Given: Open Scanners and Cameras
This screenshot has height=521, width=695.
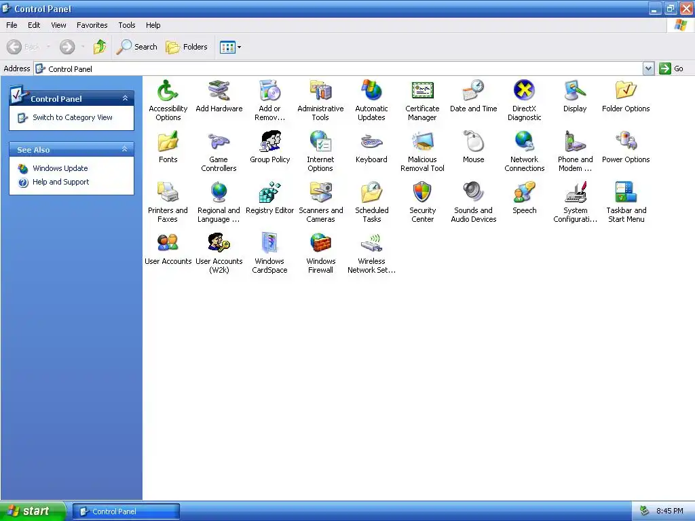Looking at the screenshot, I should coord(320,202).
